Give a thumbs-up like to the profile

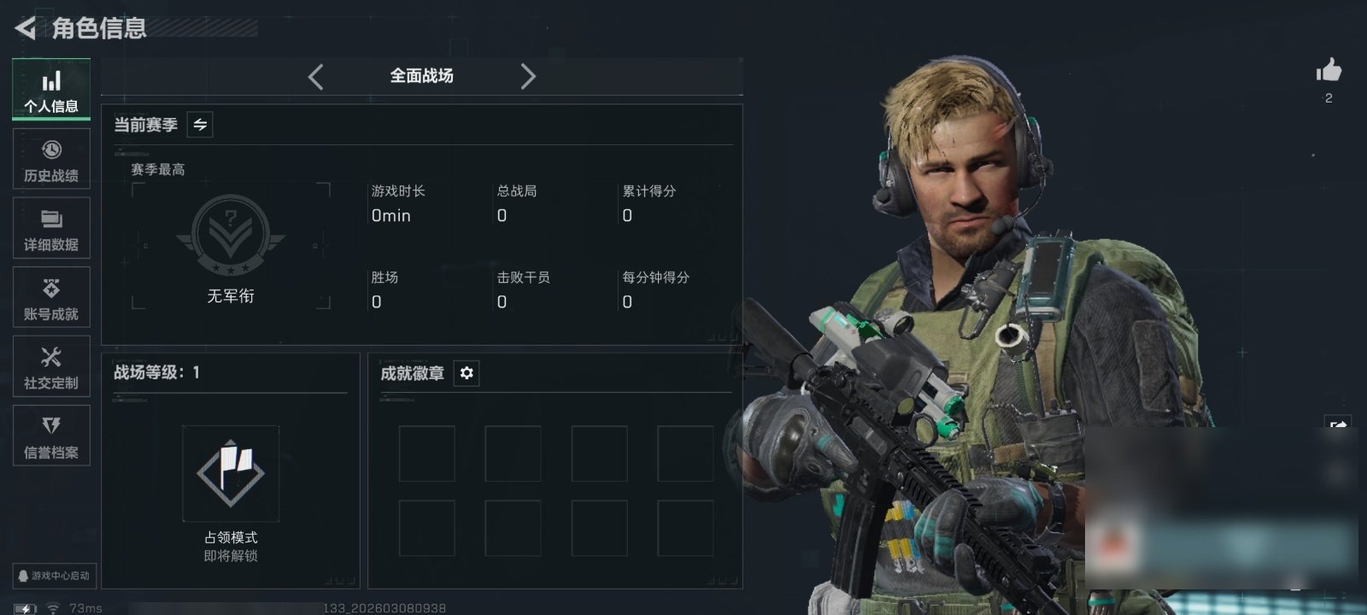pyautogui.click(x=1329, y=71)
